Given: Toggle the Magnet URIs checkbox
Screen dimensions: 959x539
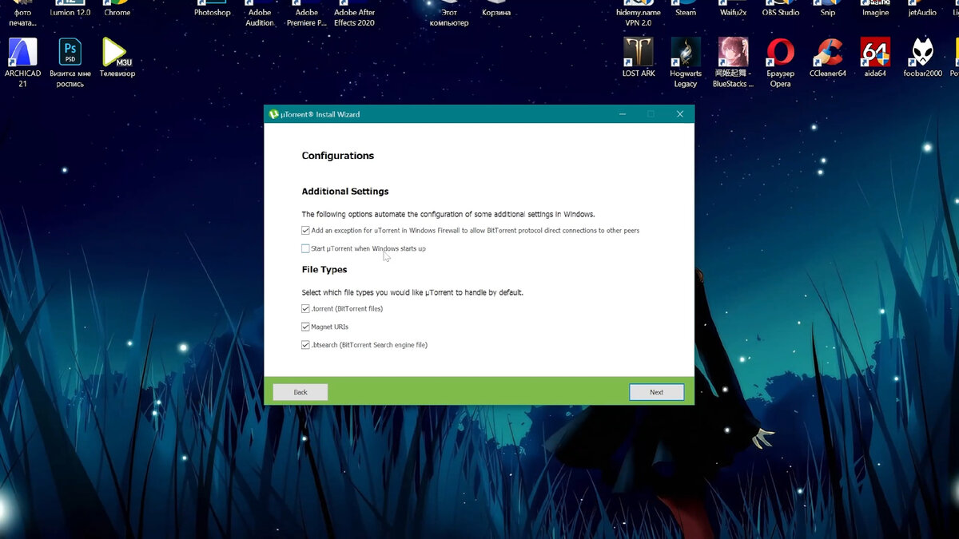Looking at the screenshot, I should (x=306, y=327).
